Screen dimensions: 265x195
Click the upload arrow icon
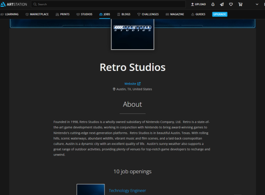coord(192,4)
